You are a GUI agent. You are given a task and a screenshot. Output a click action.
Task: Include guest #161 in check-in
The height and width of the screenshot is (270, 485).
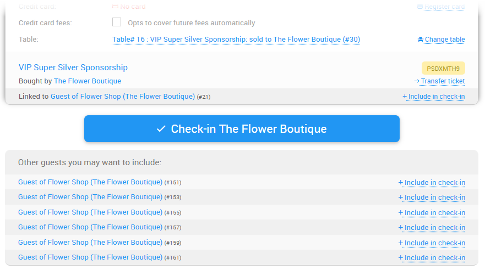click(432, 258)
